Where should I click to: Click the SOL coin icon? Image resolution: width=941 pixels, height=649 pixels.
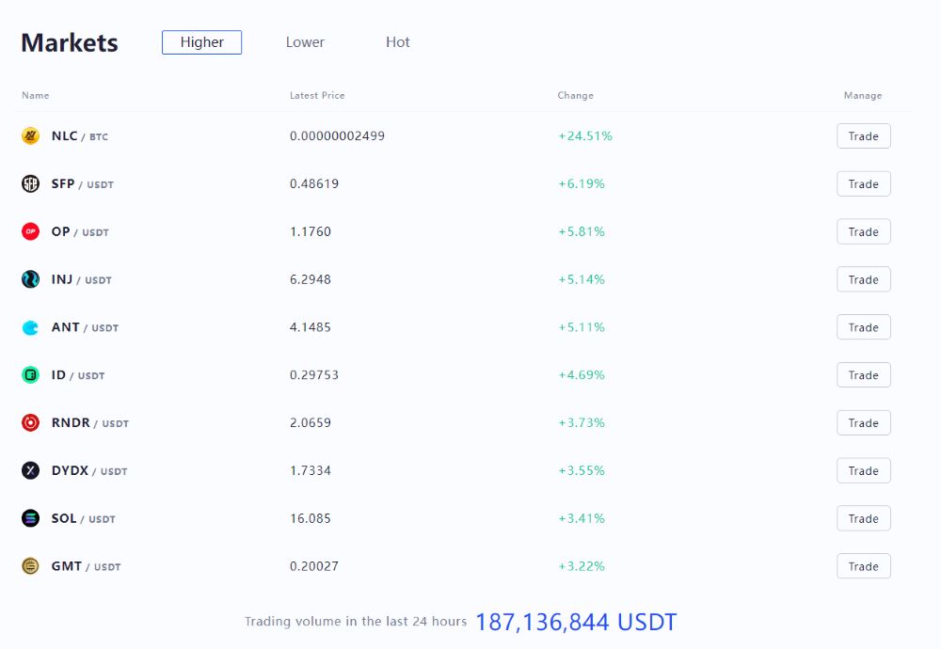[x=31, y=518]
